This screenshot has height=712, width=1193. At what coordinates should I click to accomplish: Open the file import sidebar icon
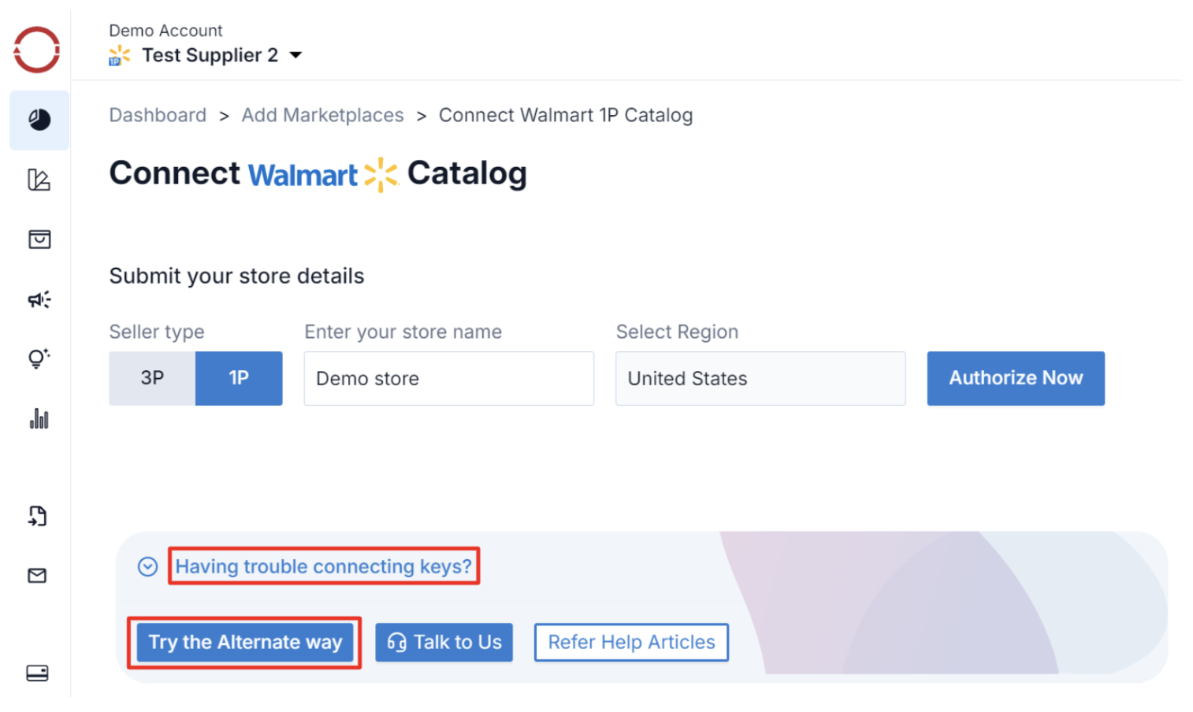click(x=38, y=516)
